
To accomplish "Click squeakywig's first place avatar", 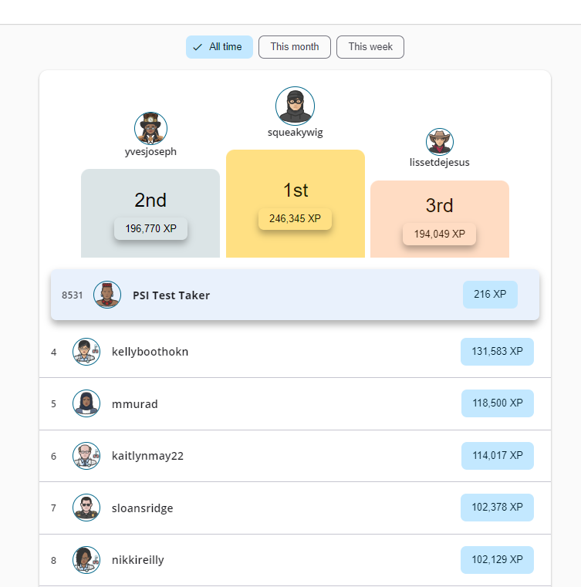I will point(295,106).
